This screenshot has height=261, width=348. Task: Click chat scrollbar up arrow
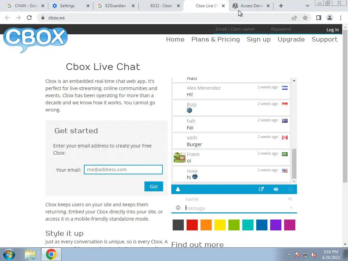294,81
